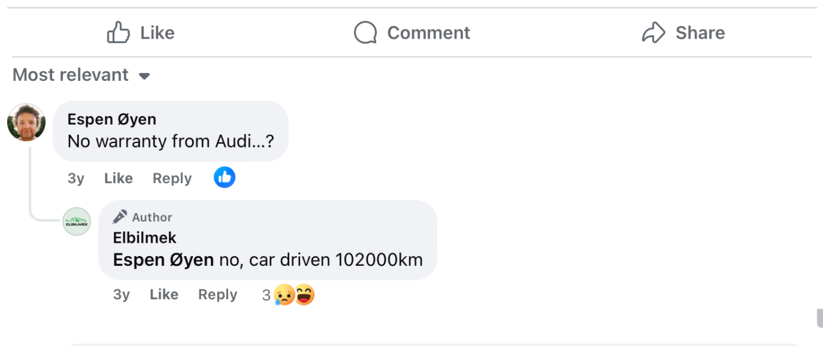Click the Comment speech bubble button
Screen dimensions: 823x346
[x=412, y=33]
